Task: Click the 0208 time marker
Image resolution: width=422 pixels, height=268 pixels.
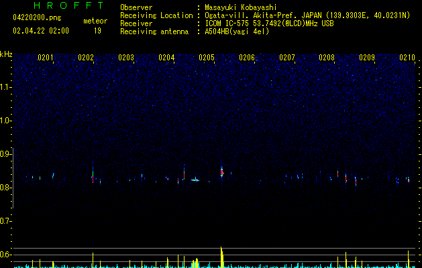Action: pyautogui.click(x=327, y=58)
